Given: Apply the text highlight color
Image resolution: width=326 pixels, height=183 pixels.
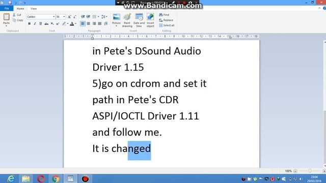Looking at the screenshot, I should tap(64, 24).
